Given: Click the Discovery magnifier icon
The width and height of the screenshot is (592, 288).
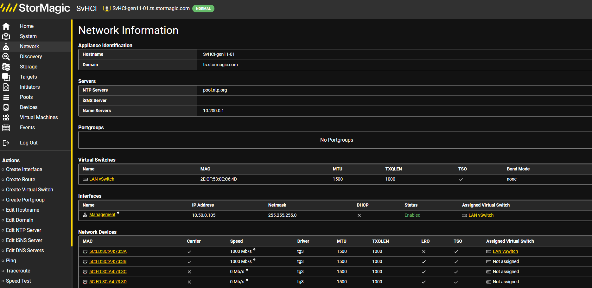Looking at the screenshot, I should [6, 57].
